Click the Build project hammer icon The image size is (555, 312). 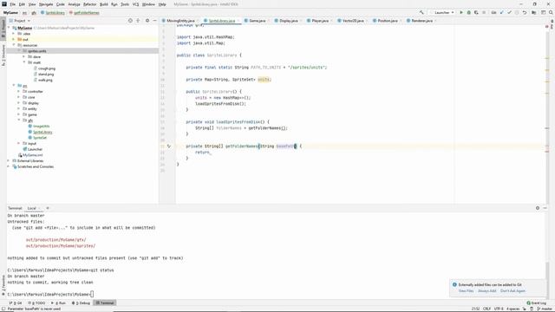coord(421,12)
